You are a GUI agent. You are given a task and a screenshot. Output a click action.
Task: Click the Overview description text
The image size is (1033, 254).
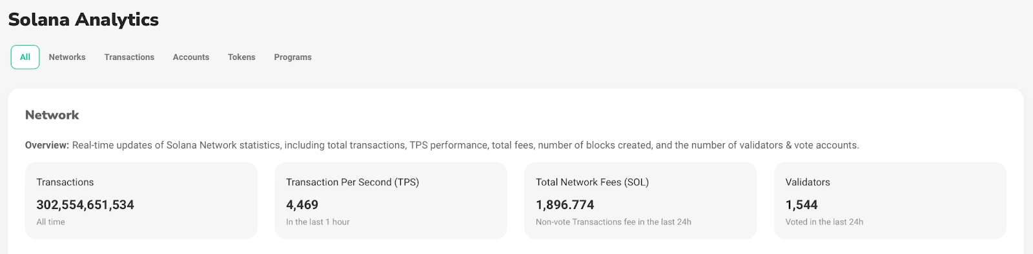click(x=442, y=146)
